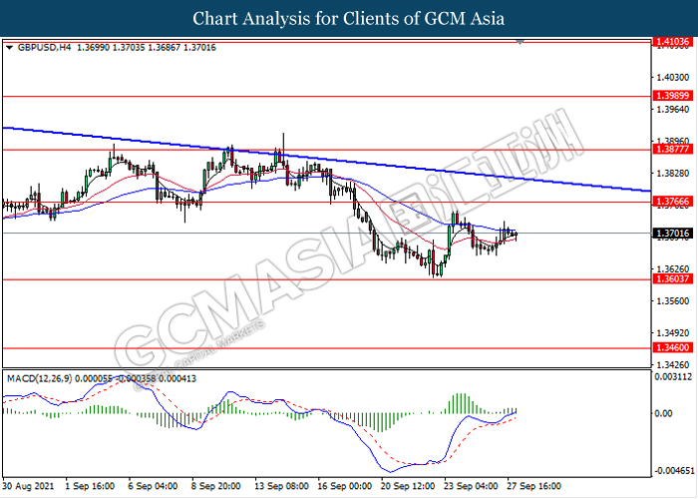Click the 16 Sep 00:00 time label

tap(345, 486)
